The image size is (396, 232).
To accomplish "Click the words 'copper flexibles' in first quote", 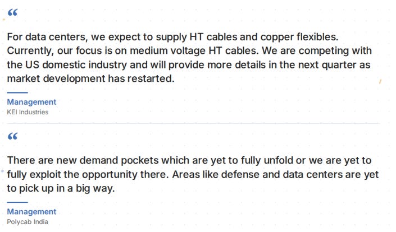I will pos(299,37).
